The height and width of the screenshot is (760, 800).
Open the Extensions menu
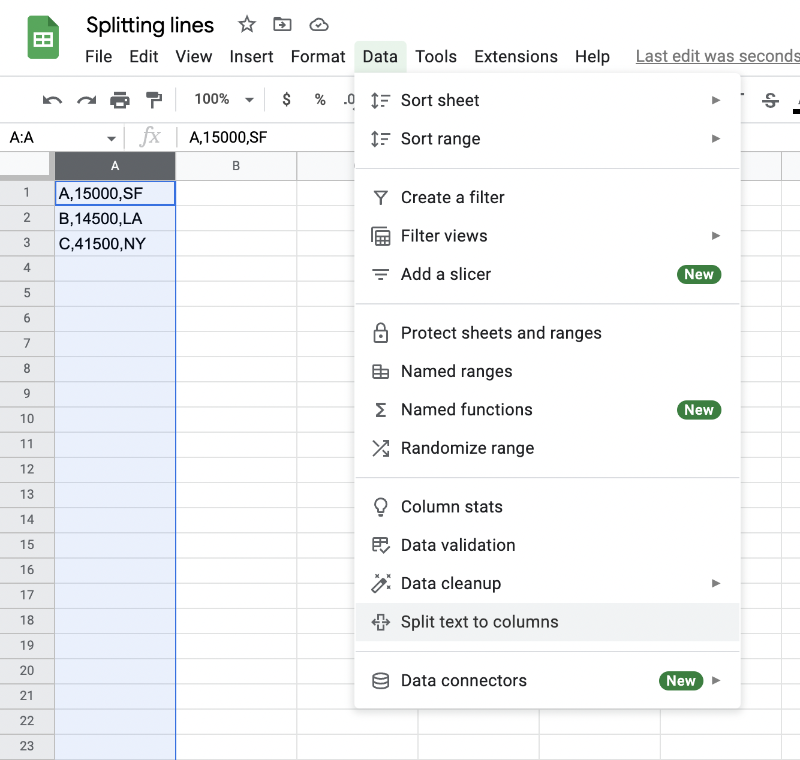pyautogui.click(x=516, y=56)
